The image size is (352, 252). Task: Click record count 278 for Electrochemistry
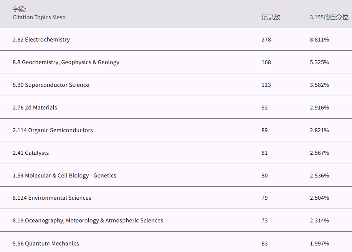click(266, 40)
